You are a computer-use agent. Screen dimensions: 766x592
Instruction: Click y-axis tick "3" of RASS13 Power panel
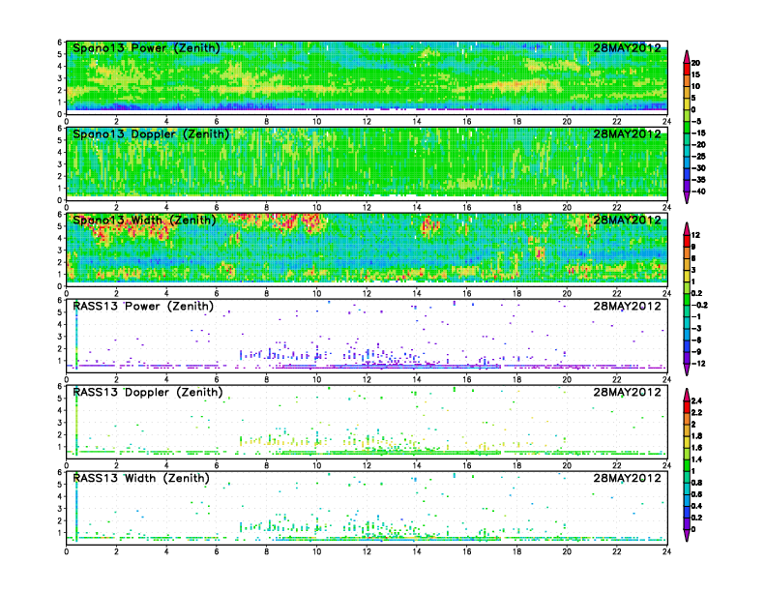point(60,337)
